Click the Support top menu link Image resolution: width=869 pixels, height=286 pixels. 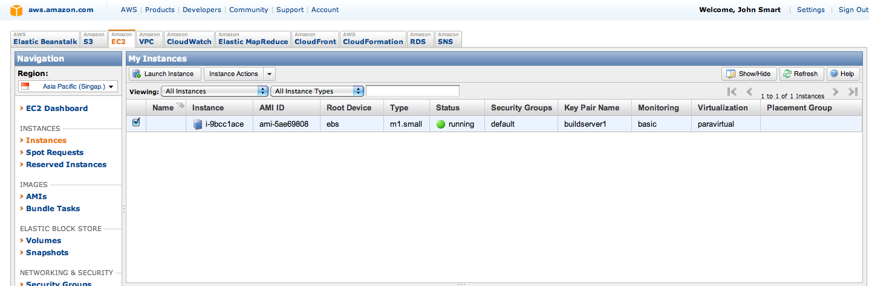[290, 10]
